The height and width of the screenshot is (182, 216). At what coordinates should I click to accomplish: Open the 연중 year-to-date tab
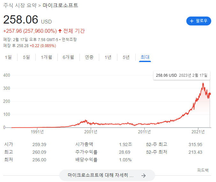tap(89, 57)
